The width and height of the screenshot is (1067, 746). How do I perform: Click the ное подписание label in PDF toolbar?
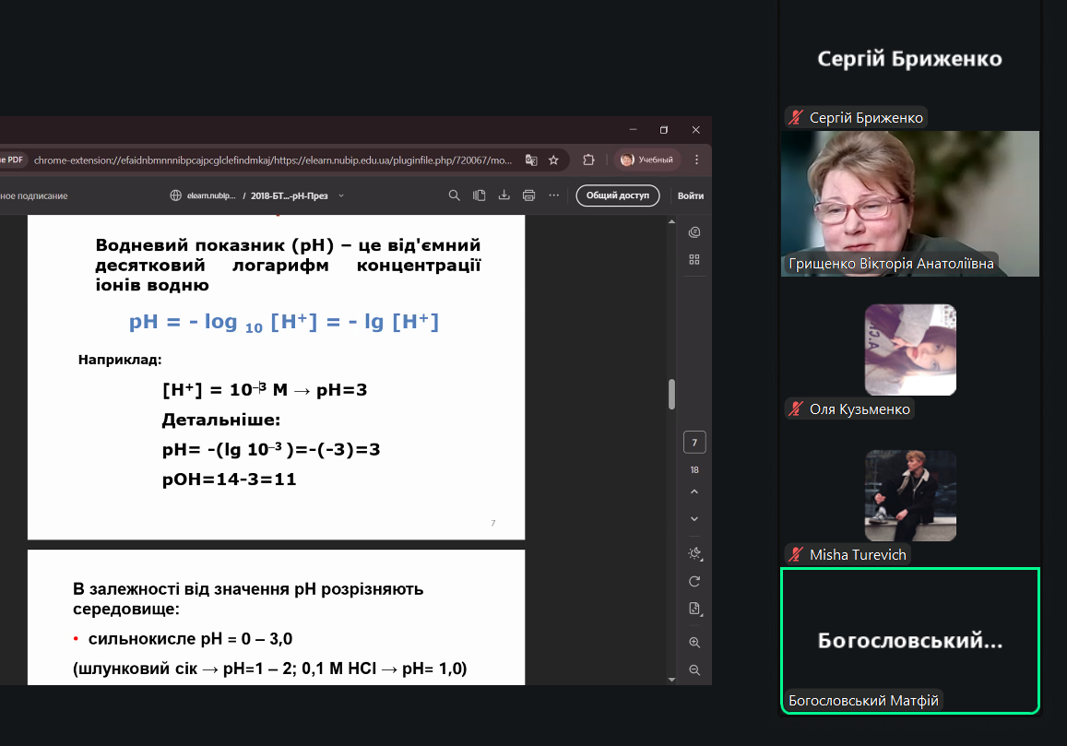point(34,196)
